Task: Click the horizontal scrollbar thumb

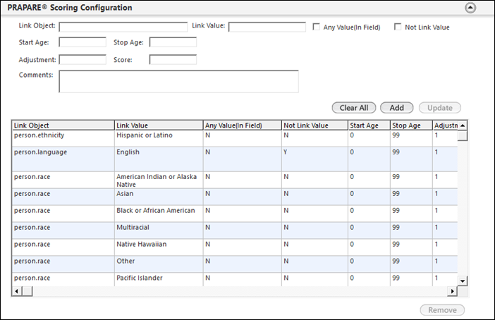Action: (28, 291)
